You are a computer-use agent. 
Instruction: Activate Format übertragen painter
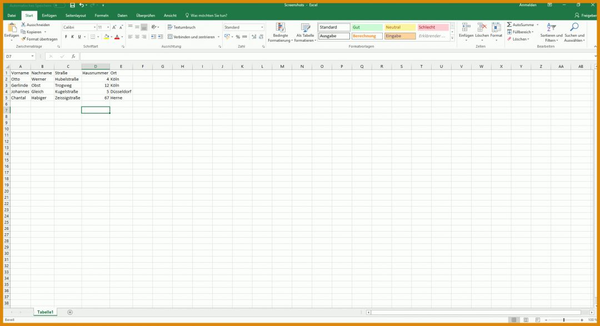[x=39, y=39]
